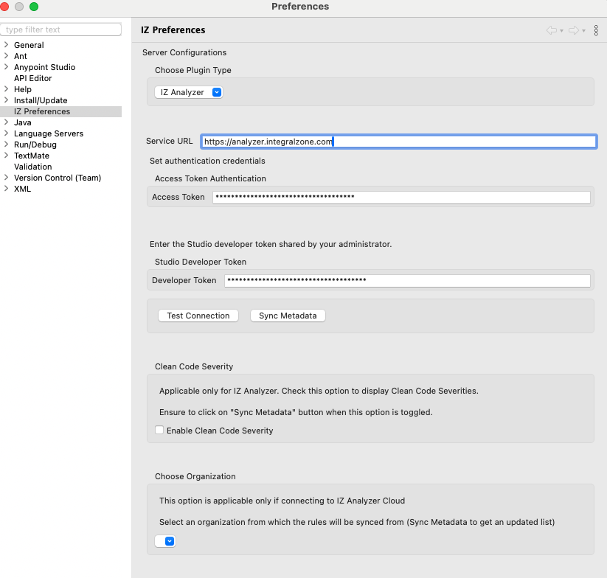Select Java preferences page
Screen dimensions: 607x578
pyautogui.click(x=22, y=122)
